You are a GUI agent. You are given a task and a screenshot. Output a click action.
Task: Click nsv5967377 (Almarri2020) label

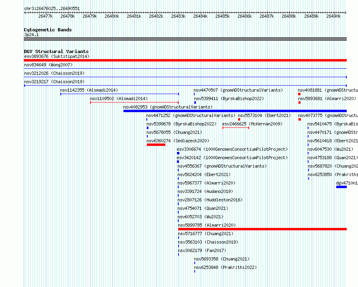pos(206,183)
